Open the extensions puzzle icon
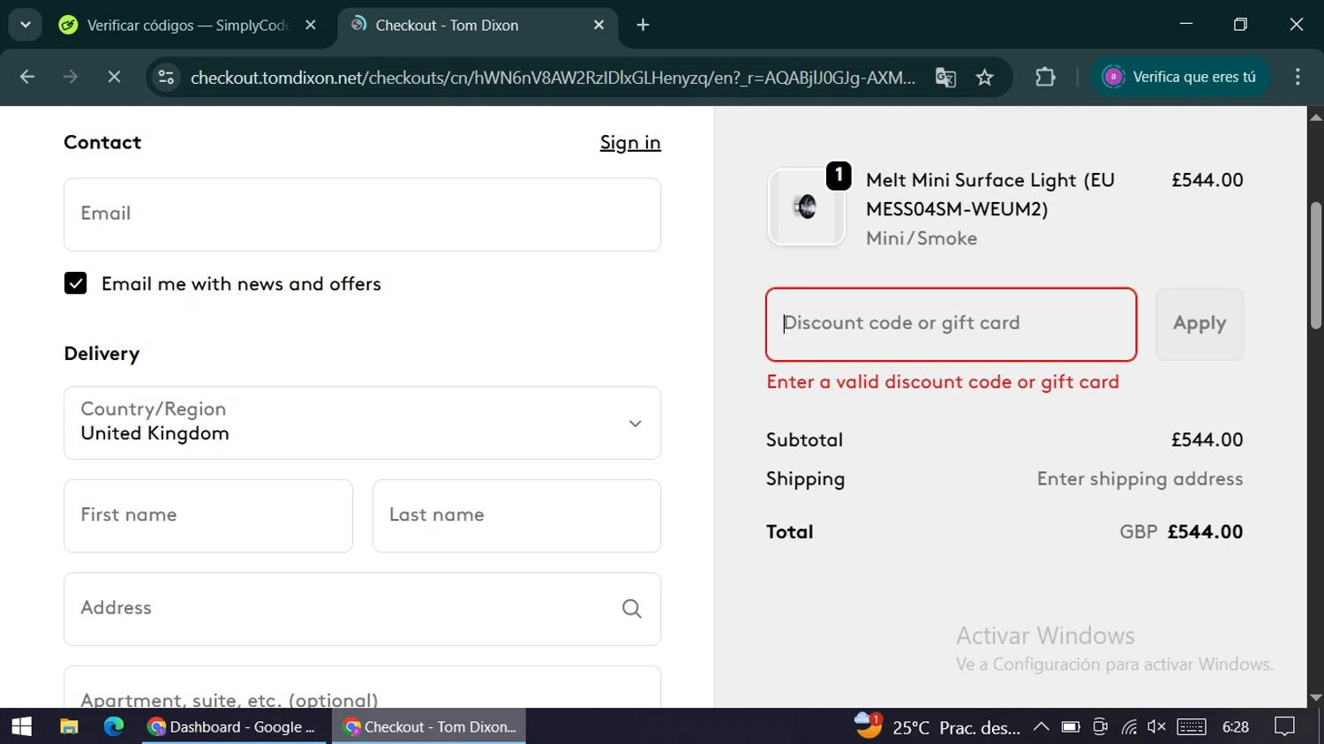 (1045, 78)
